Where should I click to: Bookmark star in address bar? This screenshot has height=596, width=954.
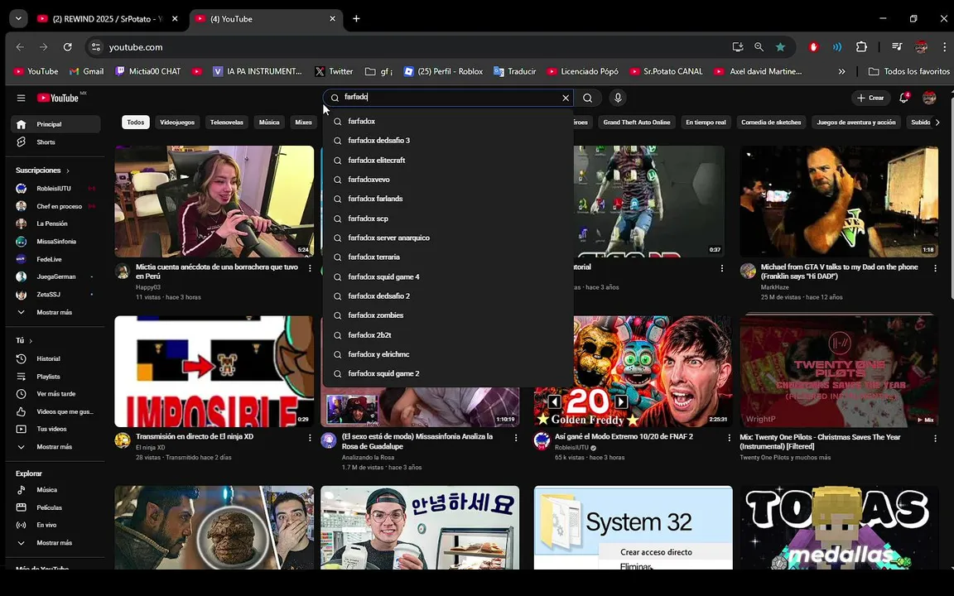coord(780,47)
